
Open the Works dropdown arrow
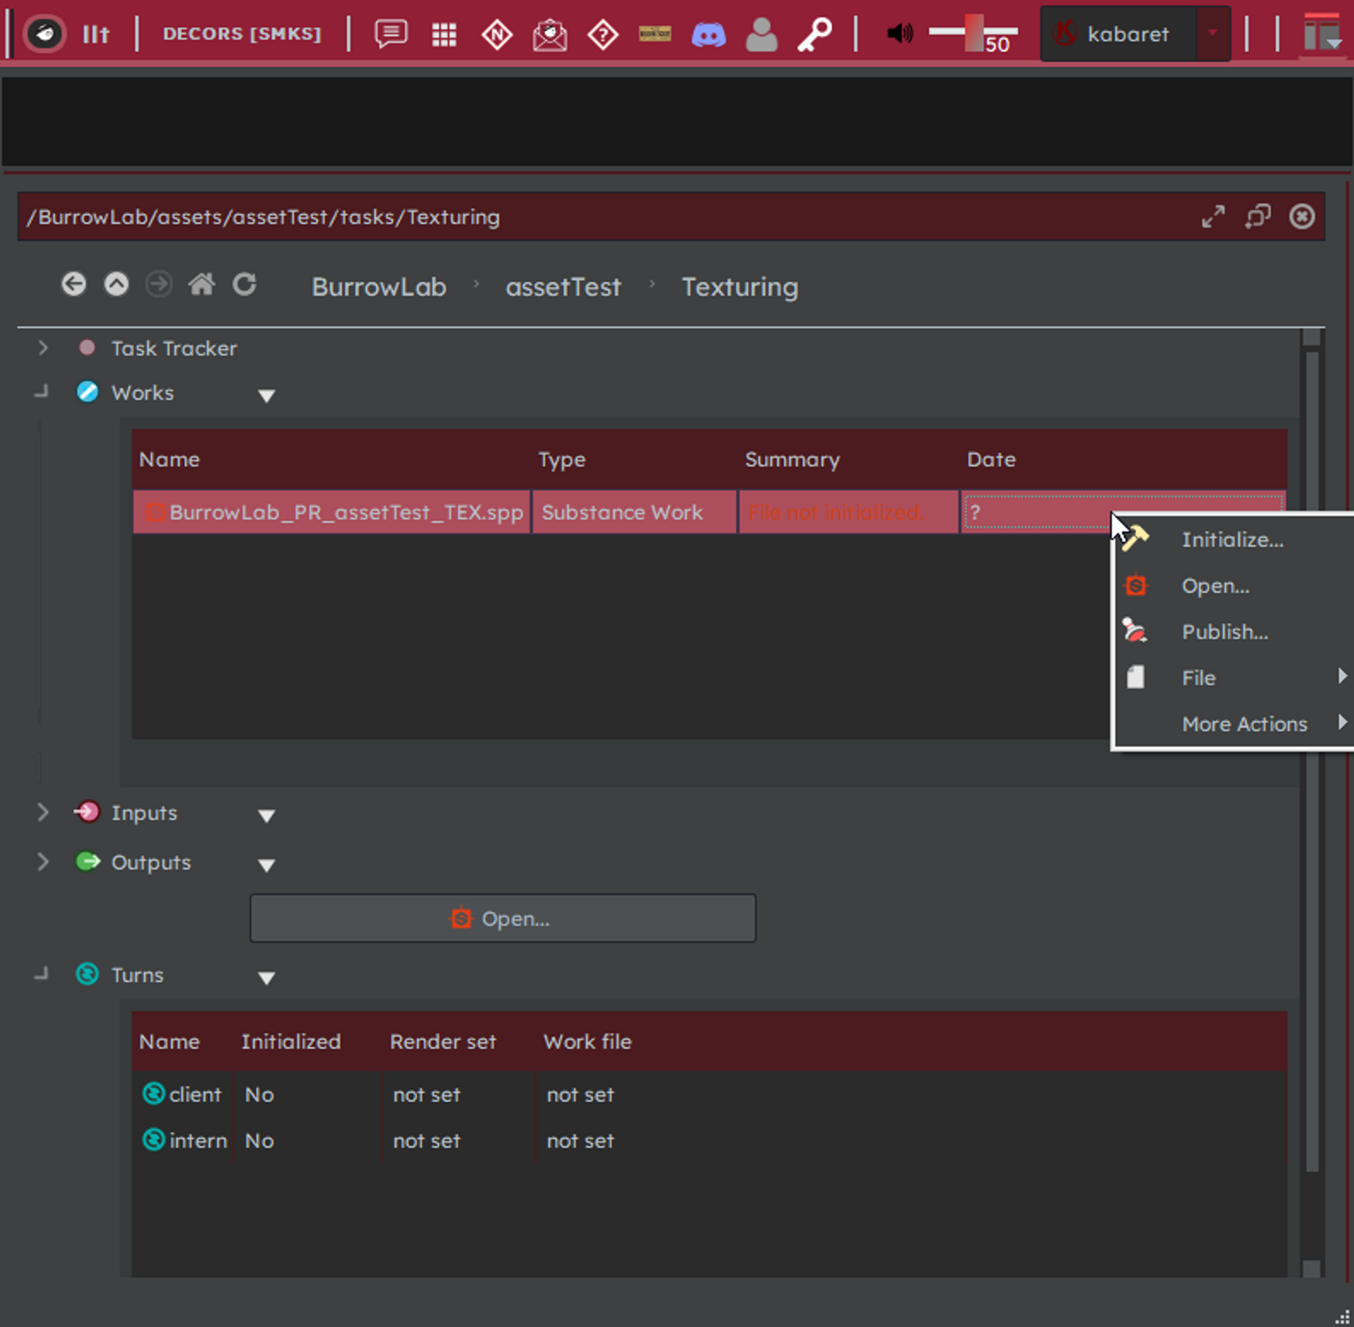[x=266, y=396]
